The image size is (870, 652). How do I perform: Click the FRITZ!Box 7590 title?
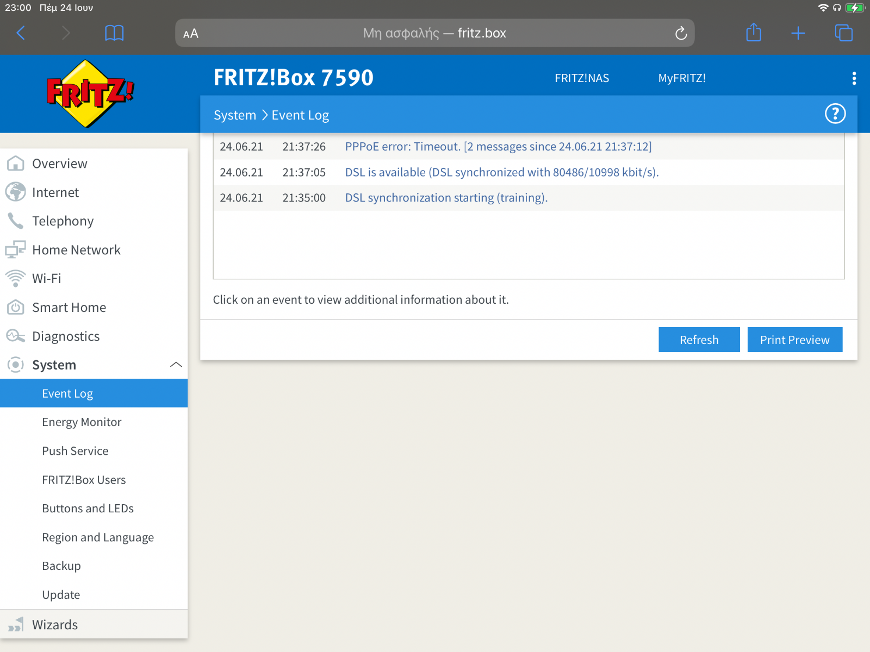click(x=294, y=78)
